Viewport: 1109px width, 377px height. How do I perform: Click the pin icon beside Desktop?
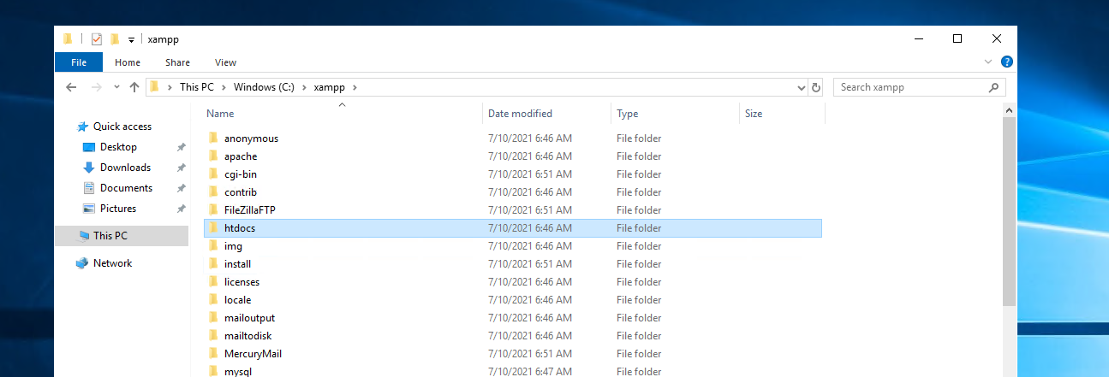[x=181, y=147]
